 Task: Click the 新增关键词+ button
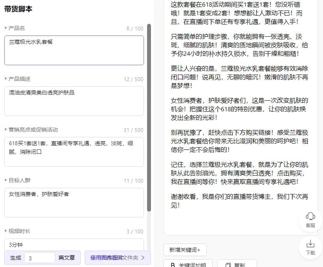tap(185, 250)
